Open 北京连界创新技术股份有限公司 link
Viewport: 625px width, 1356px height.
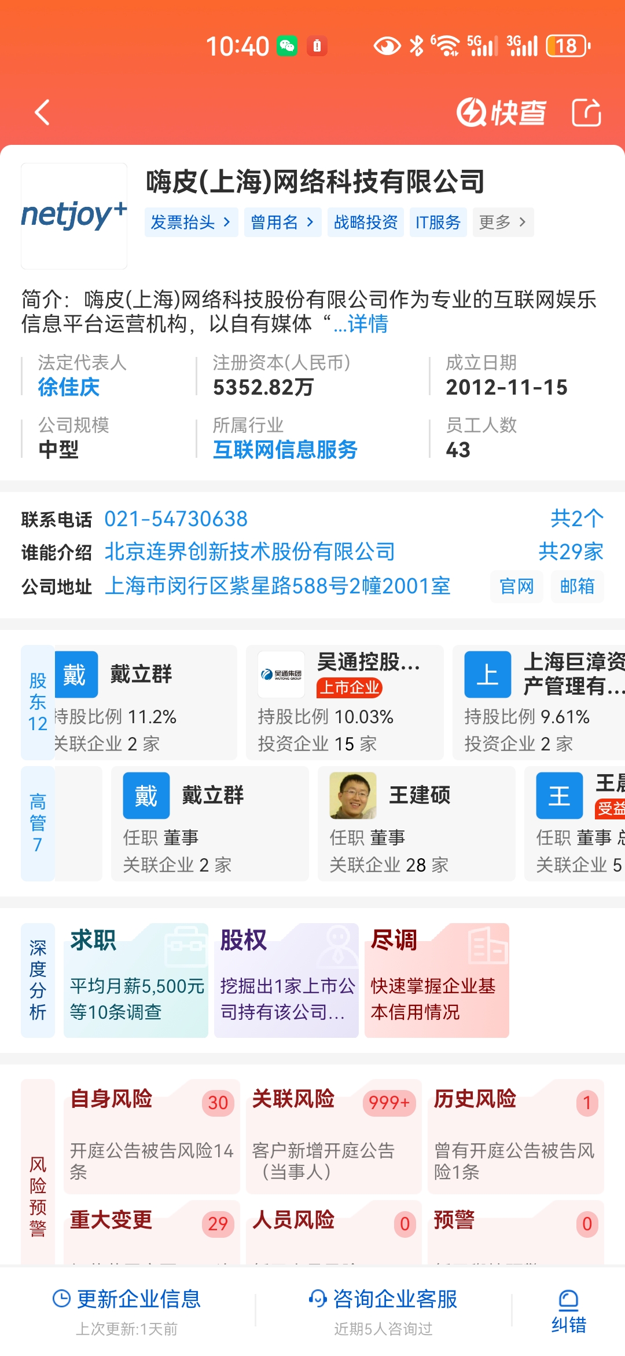click(249, 552)
